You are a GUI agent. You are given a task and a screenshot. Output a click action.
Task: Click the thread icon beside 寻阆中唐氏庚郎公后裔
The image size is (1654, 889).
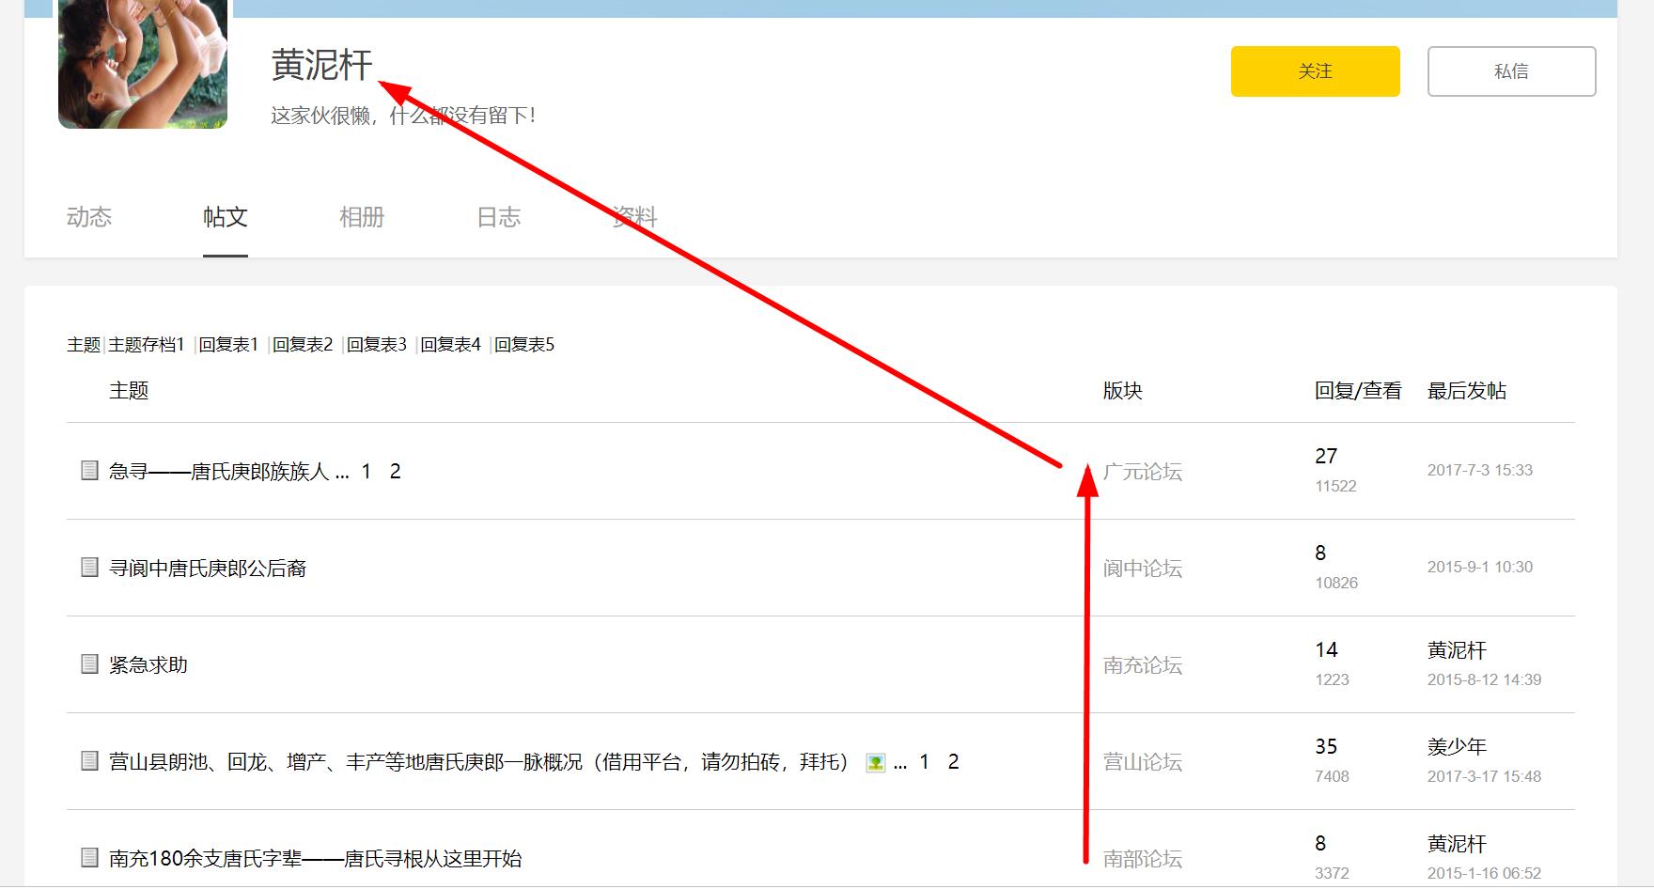[x=89, y=568]
